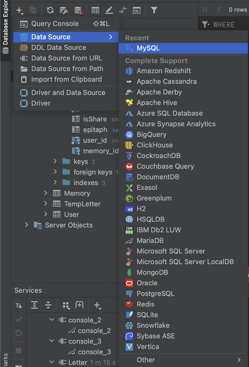Click the New (plus) toolbar icon
249x367 pixels.
pos(20,10)
